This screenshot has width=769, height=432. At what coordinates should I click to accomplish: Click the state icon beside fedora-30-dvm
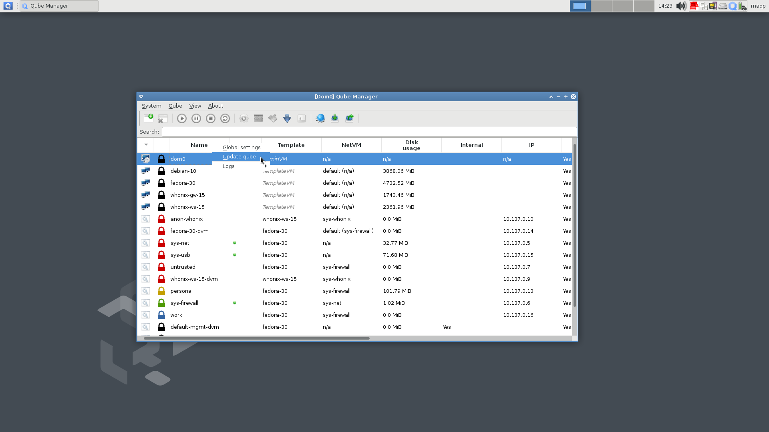coord(145,231)
